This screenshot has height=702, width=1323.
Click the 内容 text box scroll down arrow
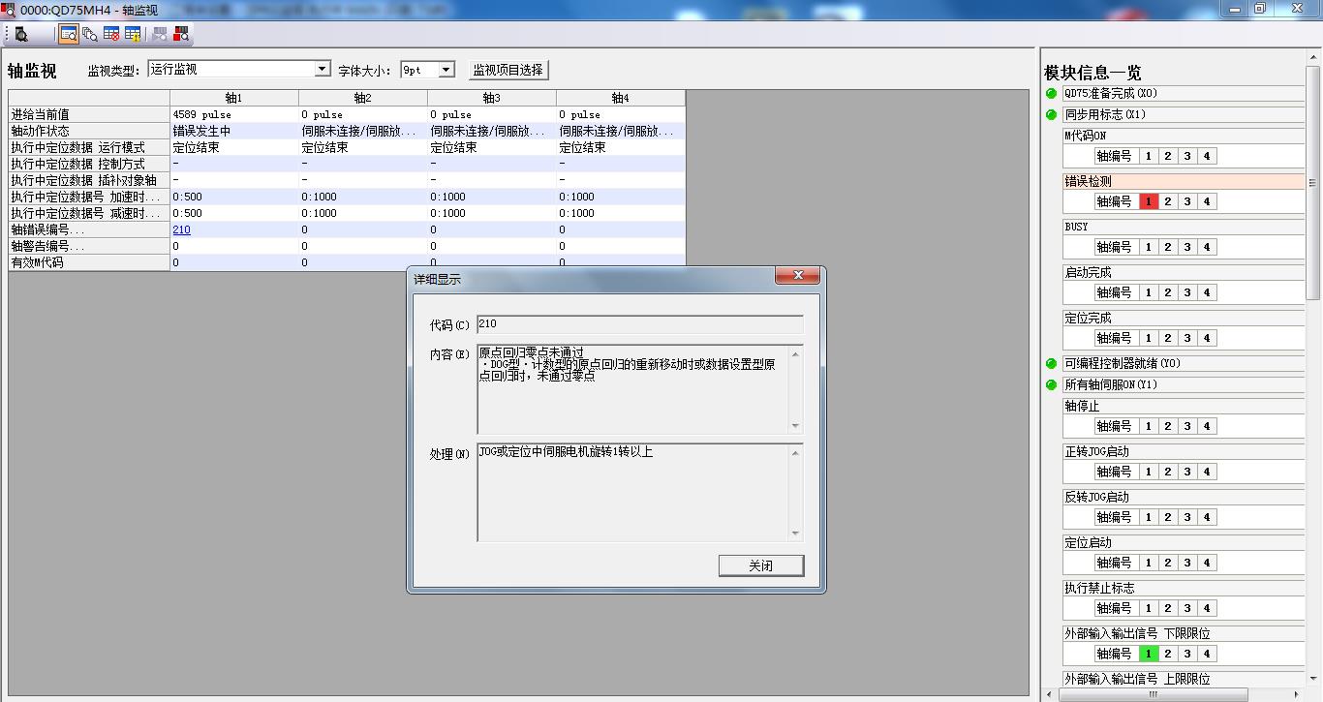point(795,426)
